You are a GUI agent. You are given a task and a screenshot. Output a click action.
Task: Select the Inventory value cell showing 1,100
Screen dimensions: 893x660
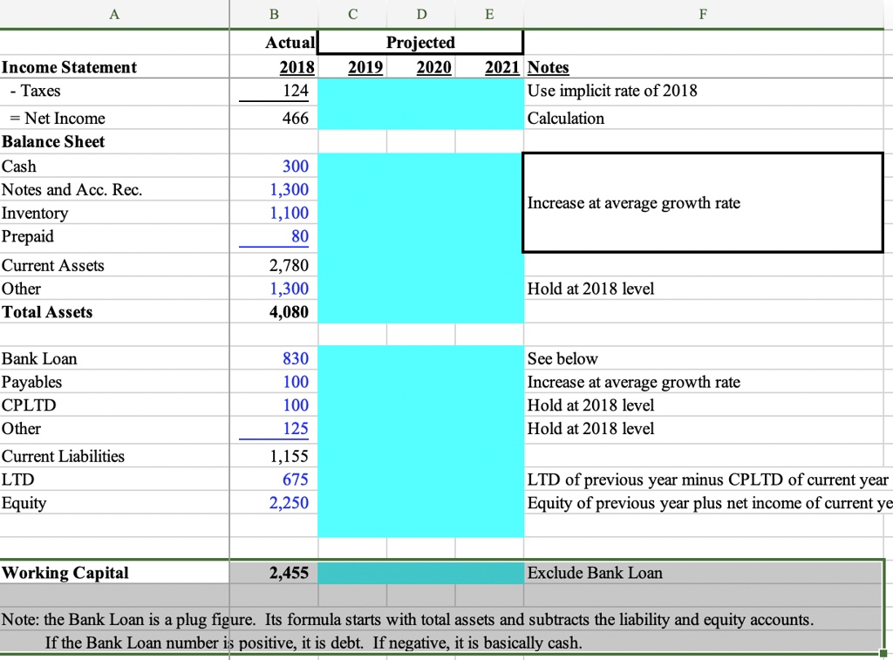coord(288,213)
